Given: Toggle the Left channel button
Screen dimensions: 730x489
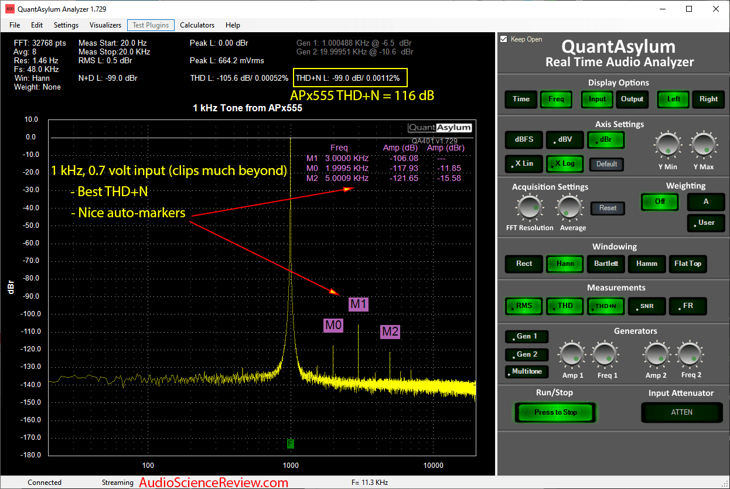Looking at the screenshot, I should click(673, 99).
